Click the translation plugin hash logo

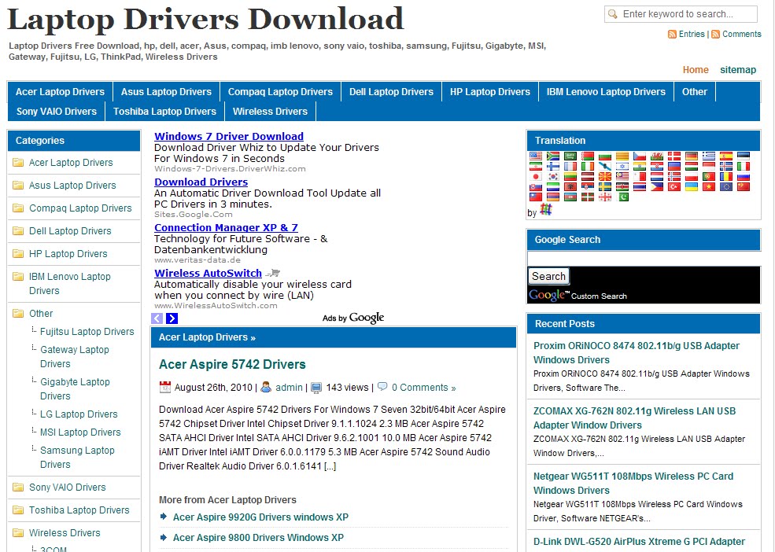tap(546, 209)
